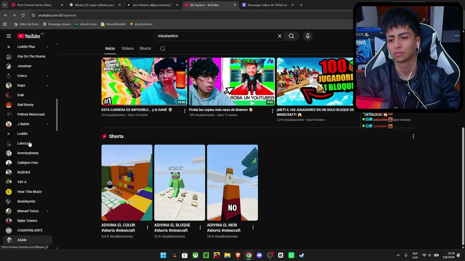Open Chrome tab search dropdown

(5, 5)
